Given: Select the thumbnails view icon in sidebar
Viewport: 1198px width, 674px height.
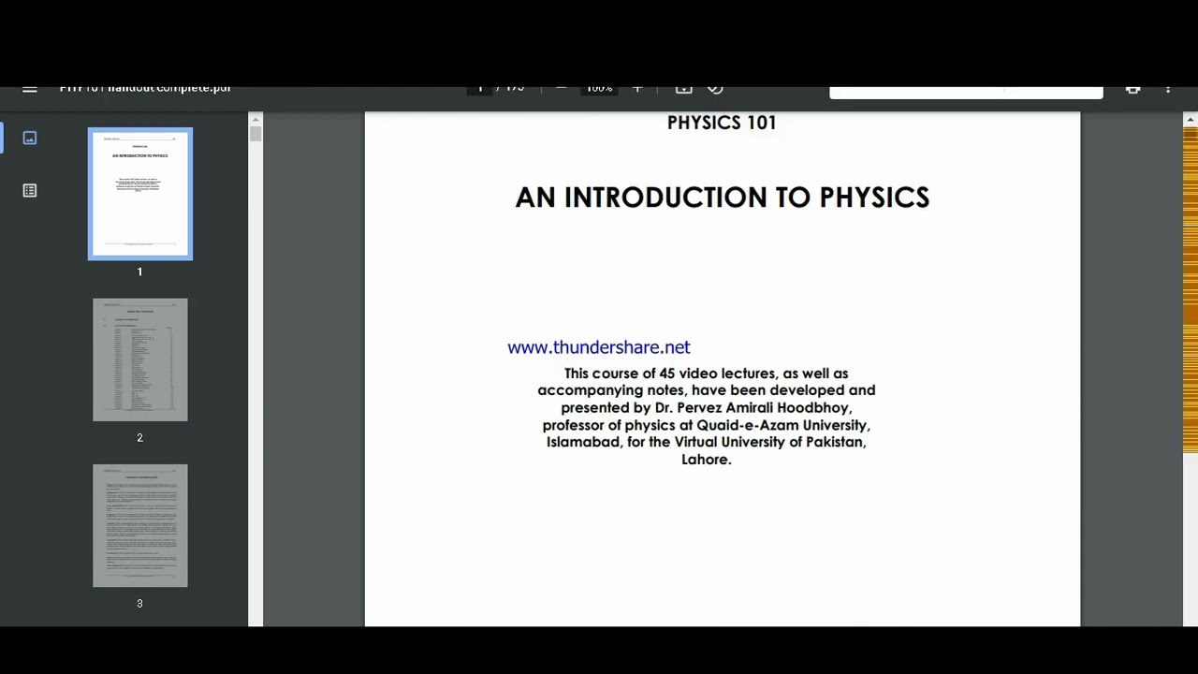Looking at the screenshot, I should [x=30, y=138].
